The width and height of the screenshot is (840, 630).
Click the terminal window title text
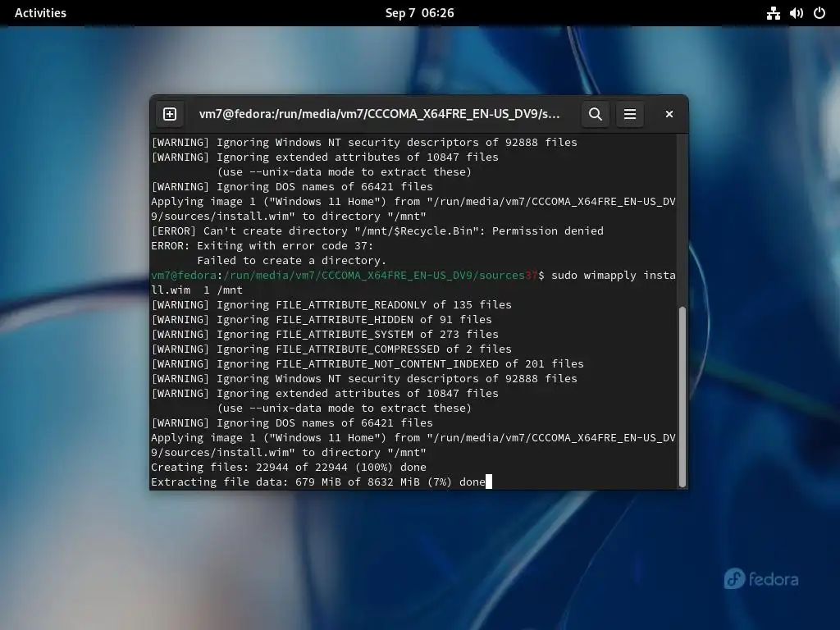[379, 114]
